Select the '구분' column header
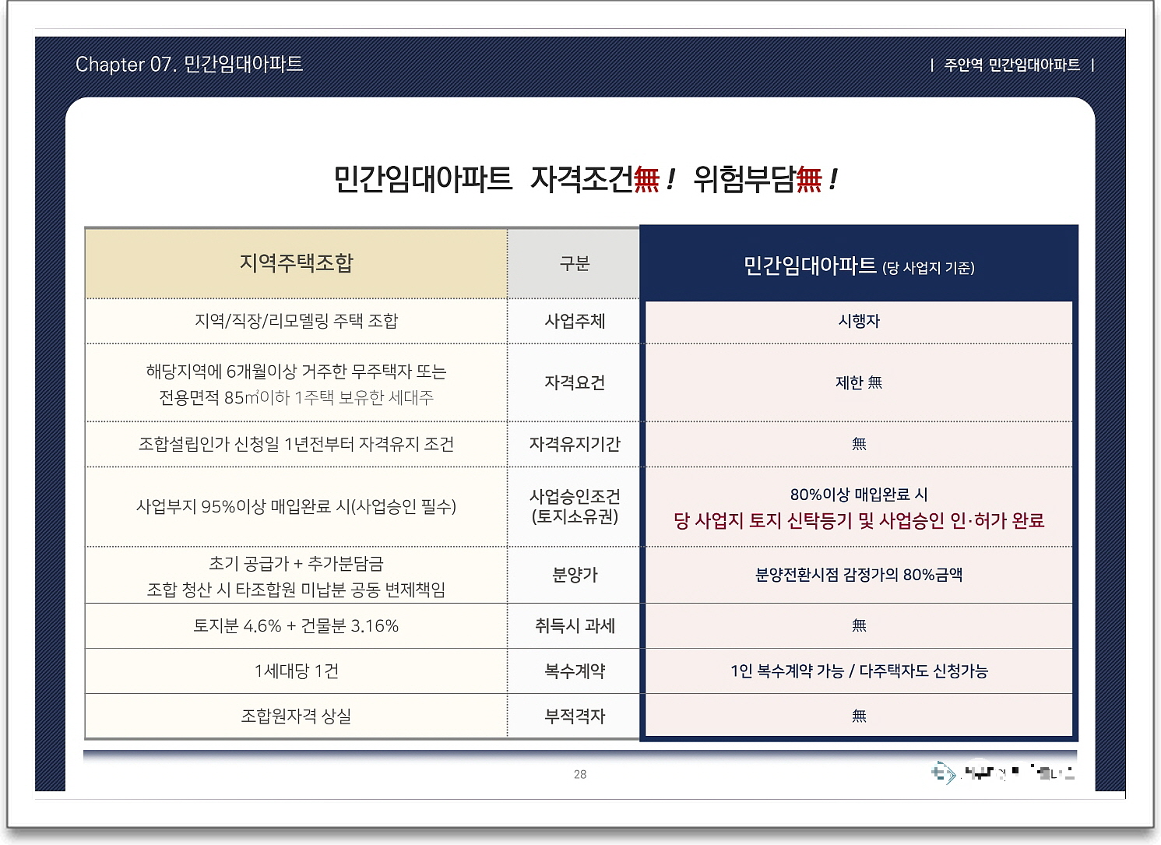 574,263
